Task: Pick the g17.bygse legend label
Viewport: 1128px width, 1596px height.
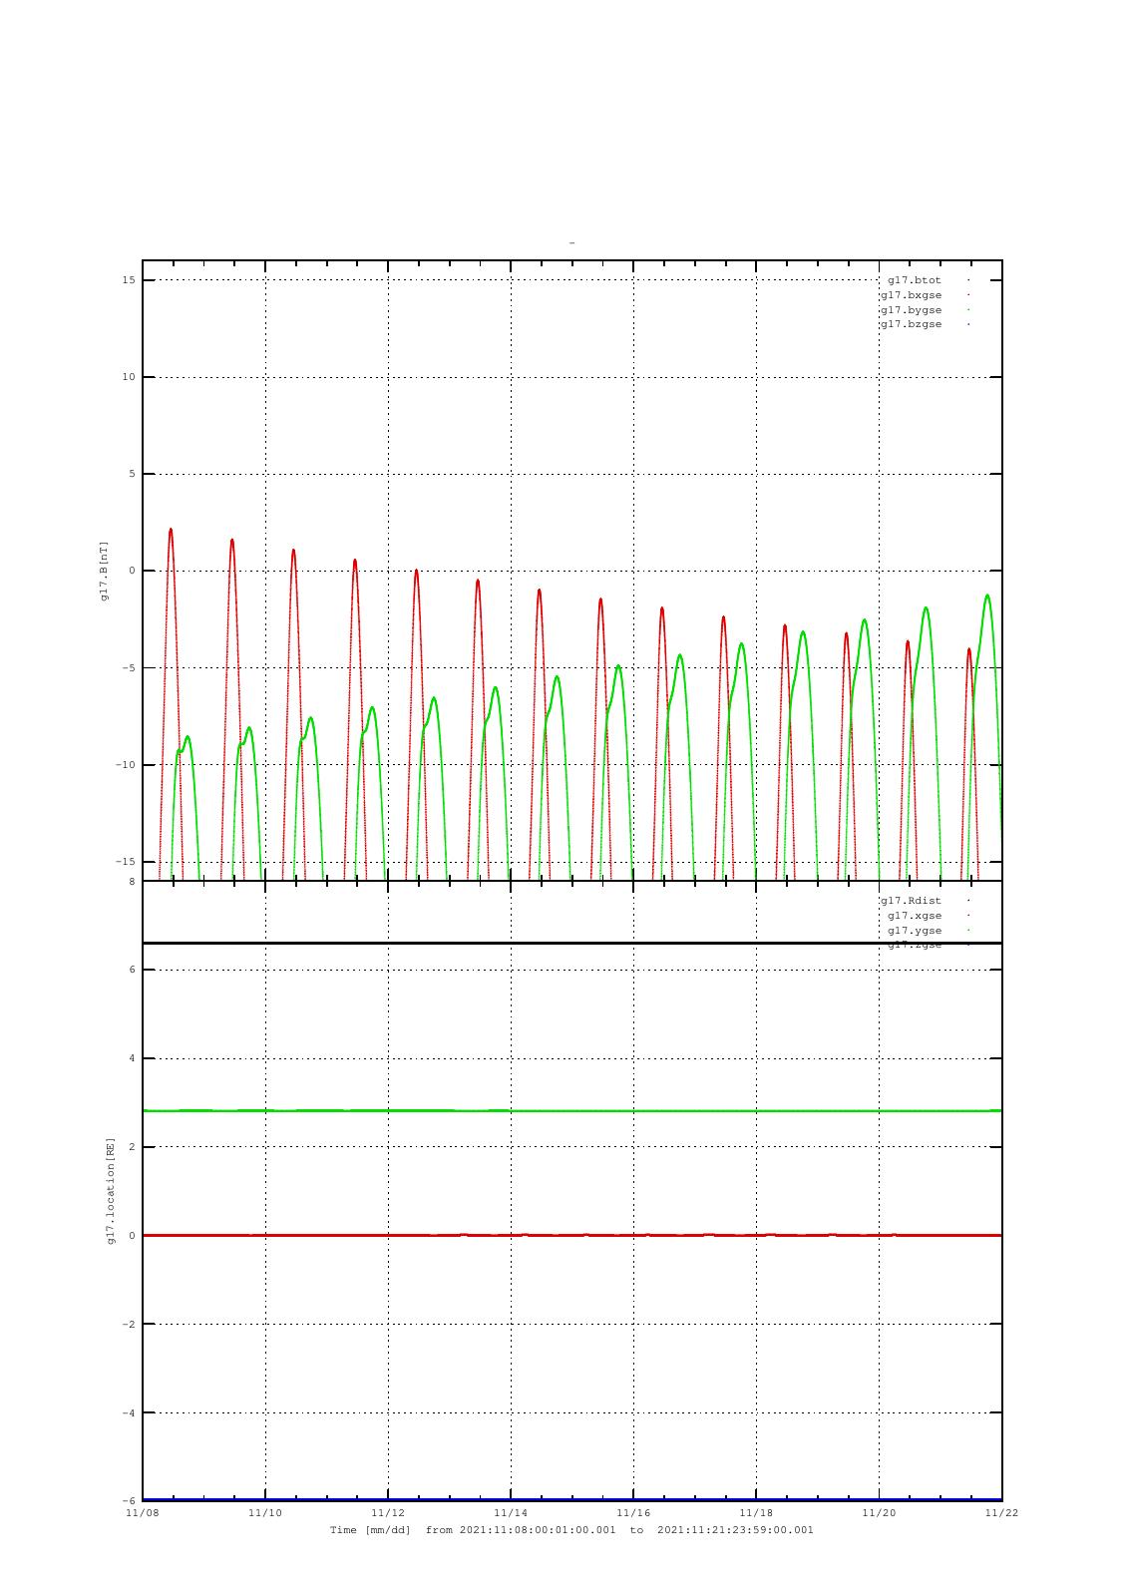Action: pos(911,310)
